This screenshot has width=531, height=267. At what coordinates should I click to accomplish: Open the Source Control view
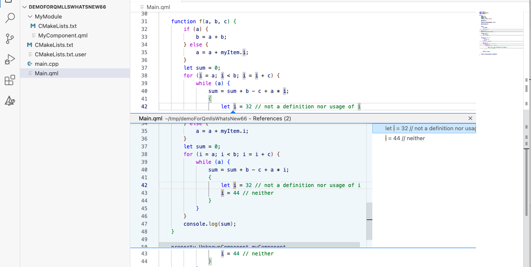[10, 39]
